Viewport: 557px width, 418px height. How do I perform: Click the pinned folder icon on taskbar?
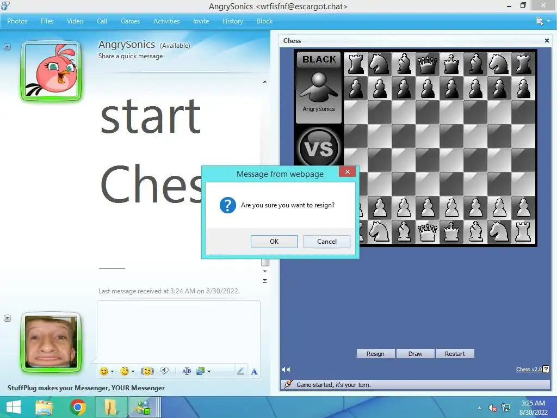(111, 407)
